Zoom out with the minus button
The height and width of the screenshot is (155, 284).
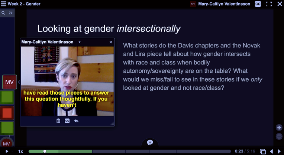[279, 136]
